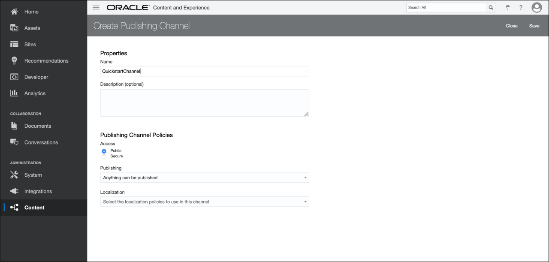Click the 'Properties' section heading
Screen dimensions: 549x262
click(114, 53)
